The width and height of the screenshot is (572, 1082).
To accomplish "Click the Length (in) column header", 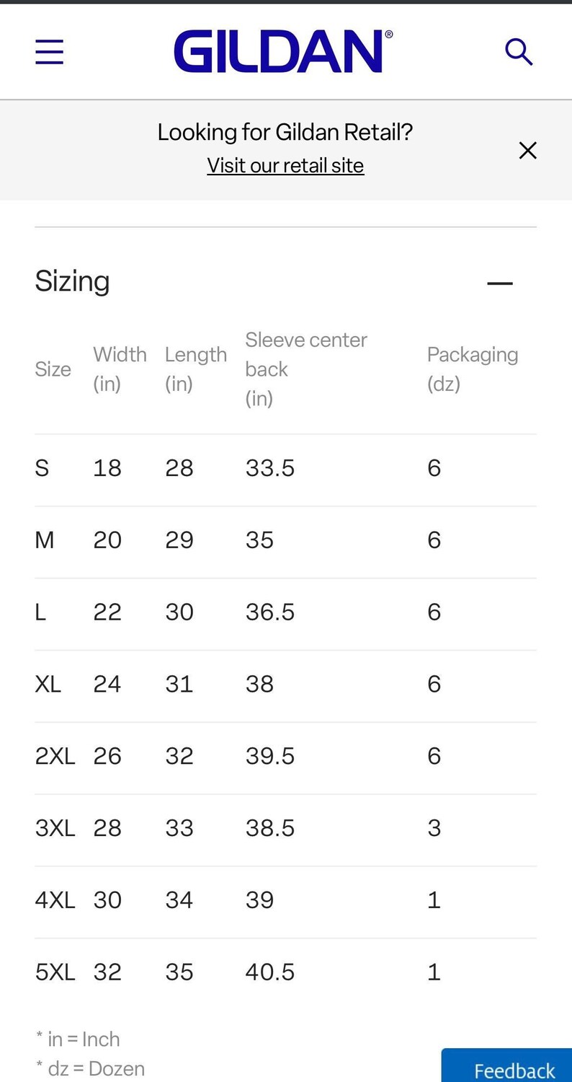I will point(195,369).
